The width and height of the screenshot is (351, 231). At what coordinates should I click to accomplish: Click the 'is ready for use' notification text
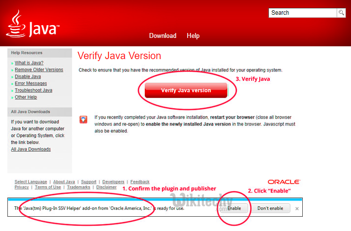[169, 208]
